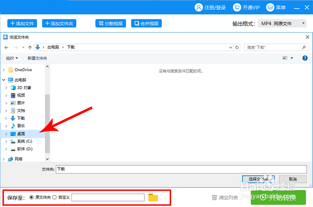The height and width of the screenshot is (207, 313).
Task: Click the 分割视频 button
Action: (x=111, y=23)
